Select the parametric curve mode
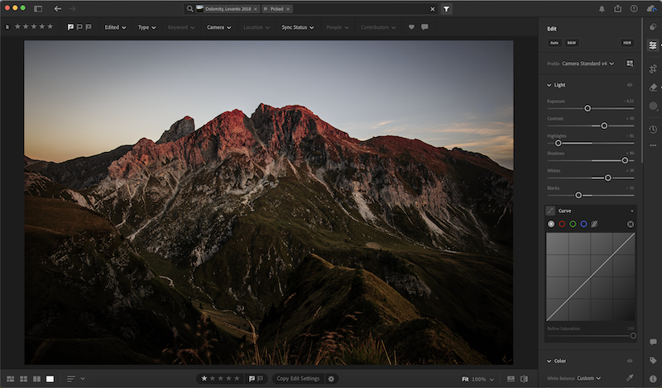 point(594,224)
